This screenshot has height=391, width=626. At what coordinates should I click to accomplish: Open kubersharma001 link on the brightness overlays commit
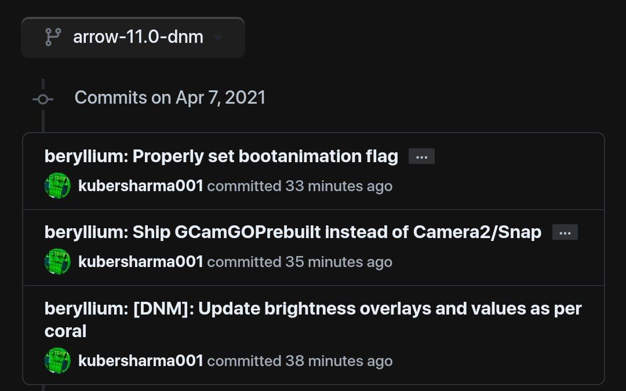click(140, 361)
